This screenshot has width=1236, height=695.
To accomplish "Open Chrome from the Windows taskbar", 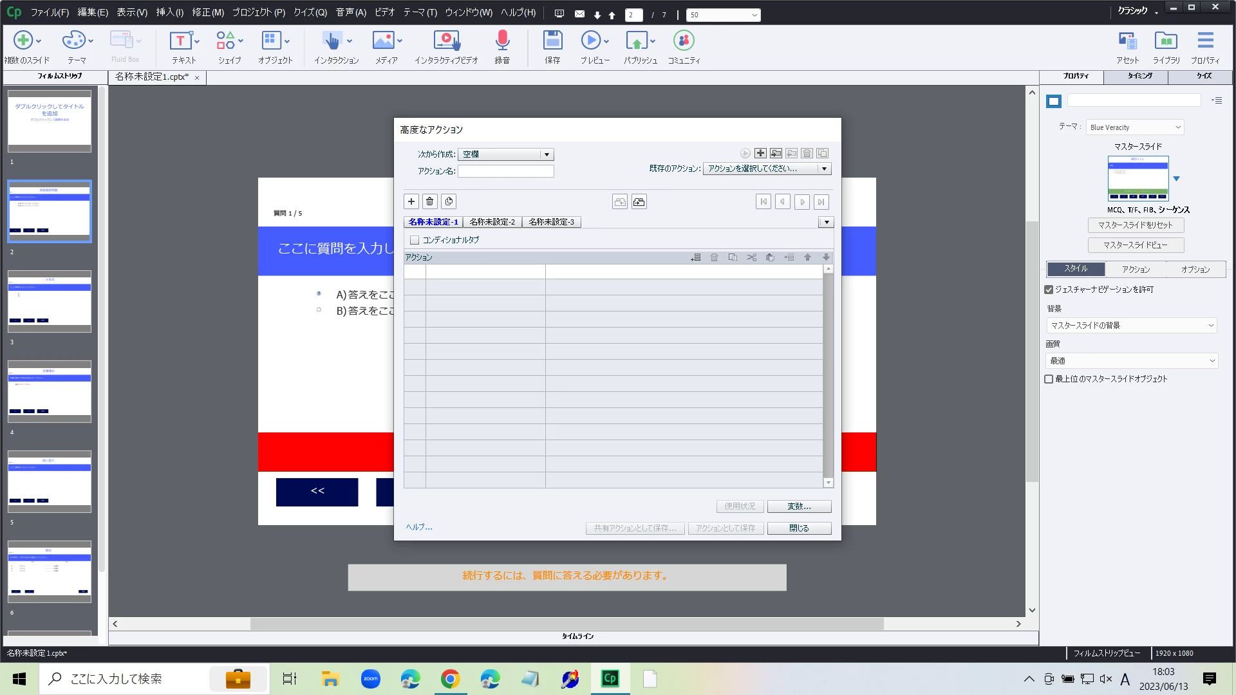I will [x=450, y=679].
